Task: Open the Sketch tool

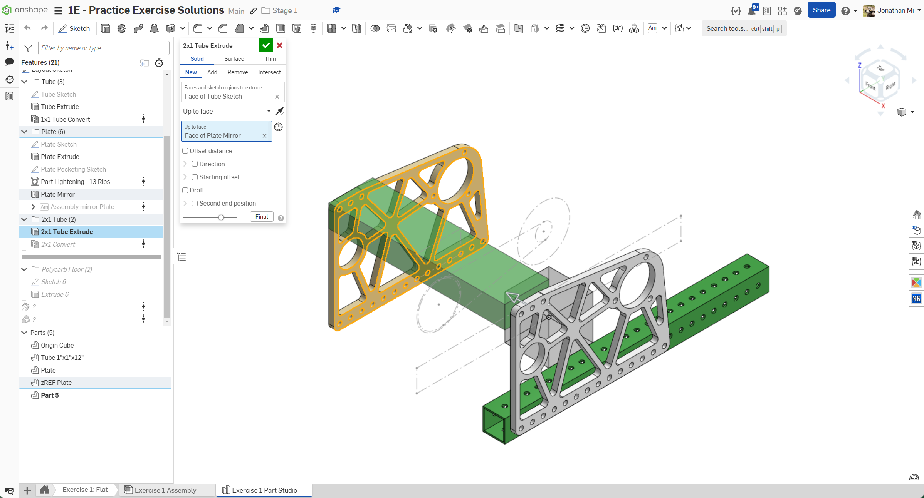Action: coord(74,28)
